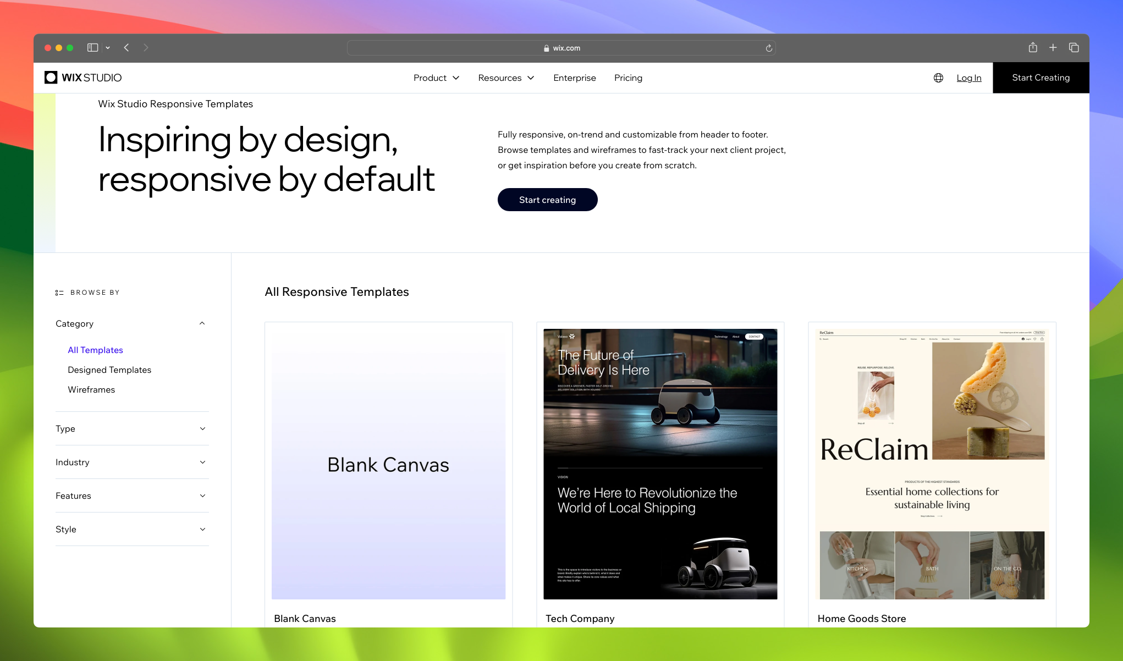
Task: Open the Log In link
Action: point(968,78)
